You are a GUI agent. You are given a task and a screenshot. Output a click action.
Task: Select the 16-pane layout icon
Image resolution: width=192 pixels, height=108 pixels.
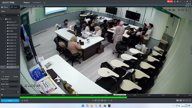[184, 100]
